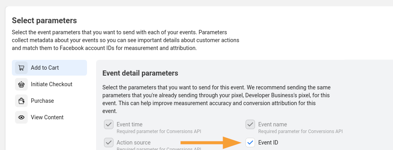Click the greyed Event time checkbox
393x150 pixels.
109,124
